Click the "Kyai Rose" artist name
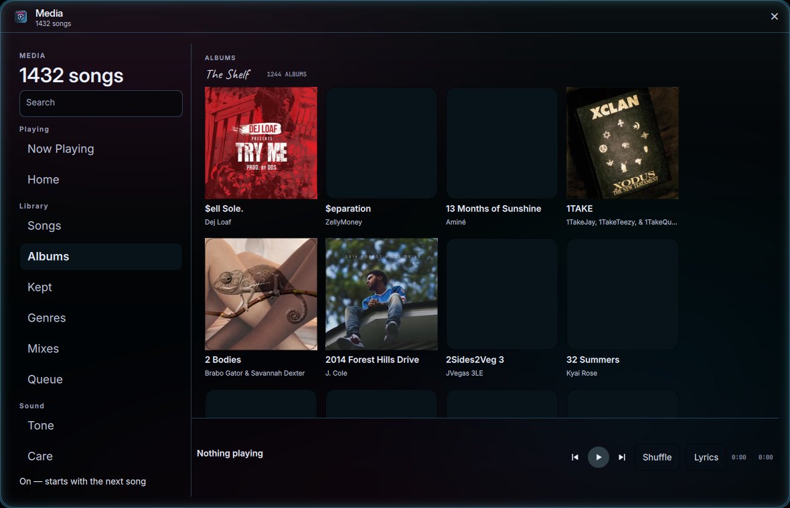Screen dimensions: 790x508 pos(581,373)
